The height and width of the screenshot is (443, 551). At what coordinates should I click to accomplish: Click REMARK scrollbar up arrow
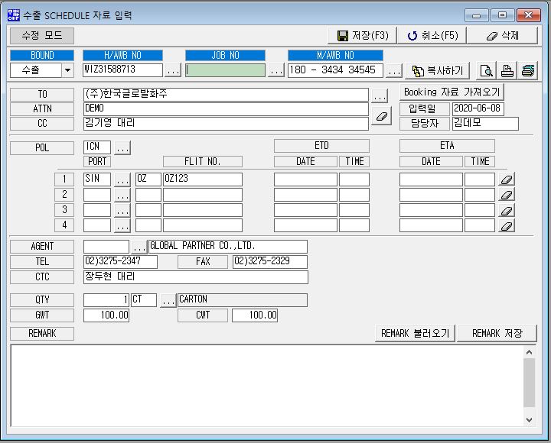tap(530, 353)
